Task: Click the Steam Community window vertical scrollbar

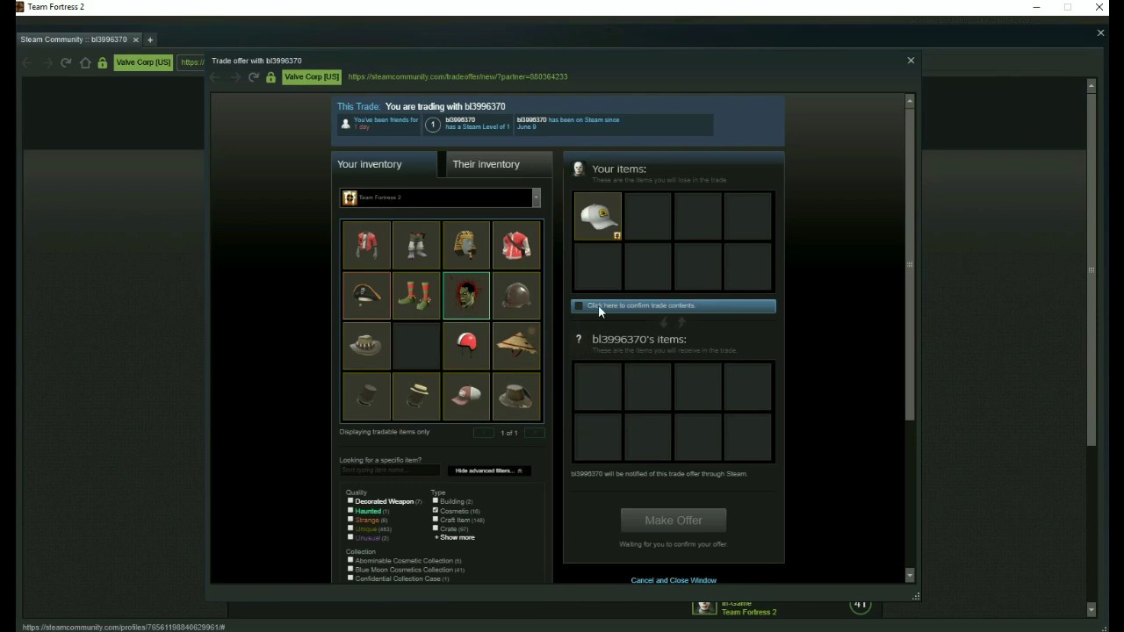Action: (1092, 269)
